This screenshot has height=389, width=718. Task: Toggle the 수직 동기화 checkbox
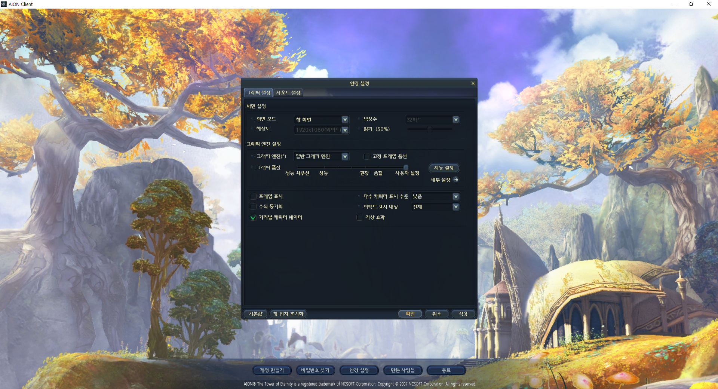point(253,206)
